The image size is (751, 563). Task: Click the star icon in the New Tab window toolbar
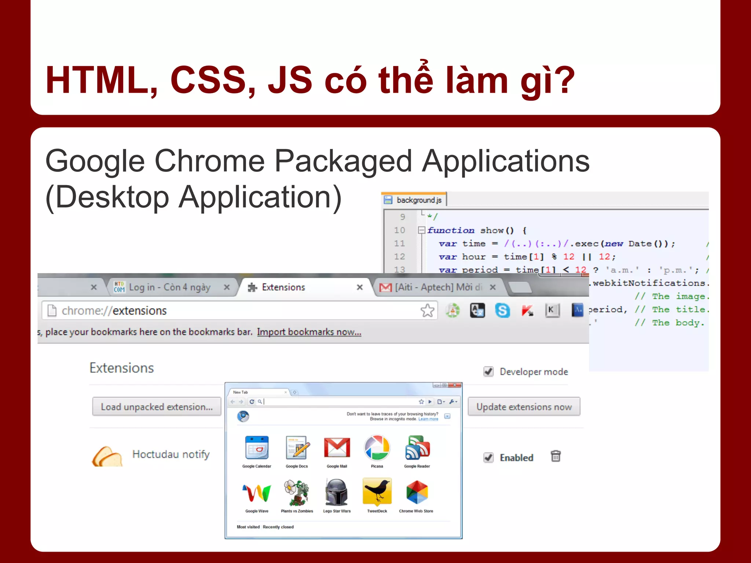click(421, 402)
